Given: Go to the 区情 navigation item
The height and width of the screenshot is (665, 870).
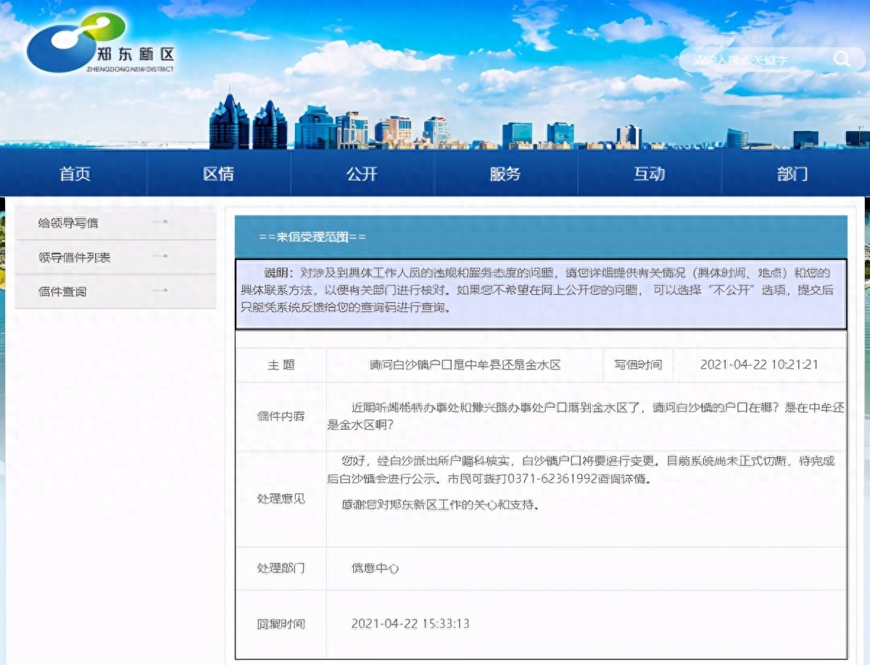Looking at the screenshot, I should pyautogui.click(x=218, y=174).
